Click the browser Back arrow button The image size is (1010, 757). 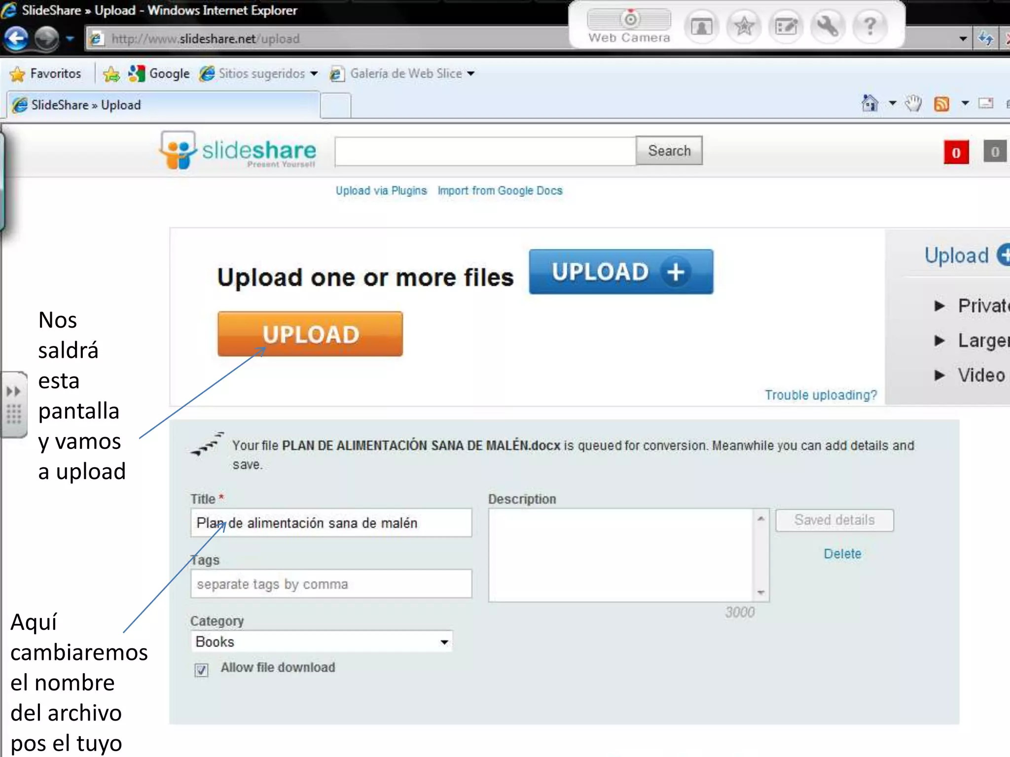pyautogui.click(x=16, y=38)
